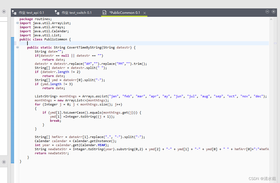This screenshot has width=280, height=183.
Task: Click the test_switch job icon
Action: click(57, 12)
